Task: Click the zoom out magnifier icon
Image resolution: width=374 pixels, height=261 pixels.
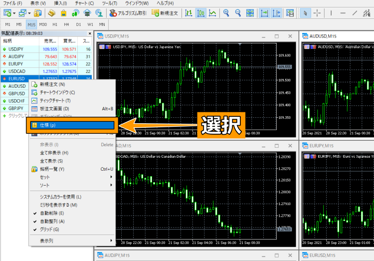Action: (238, 13)
